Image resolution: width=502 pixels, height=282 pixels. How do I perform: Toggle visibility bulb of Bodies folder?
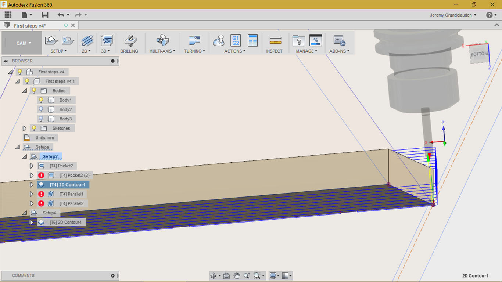34,91
